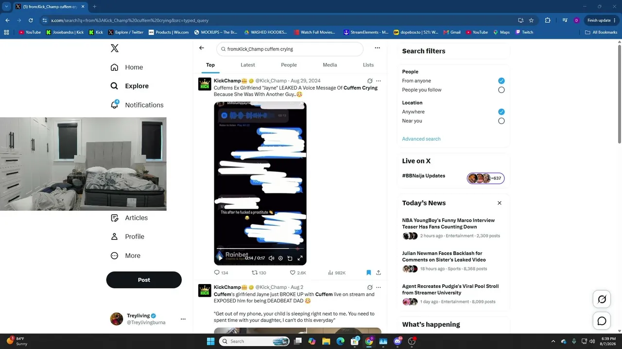The width and height of the screenshot is (622, 349).
Task: Read the NBA YoungBoy Marco Interview story
Action: [449, 223]
